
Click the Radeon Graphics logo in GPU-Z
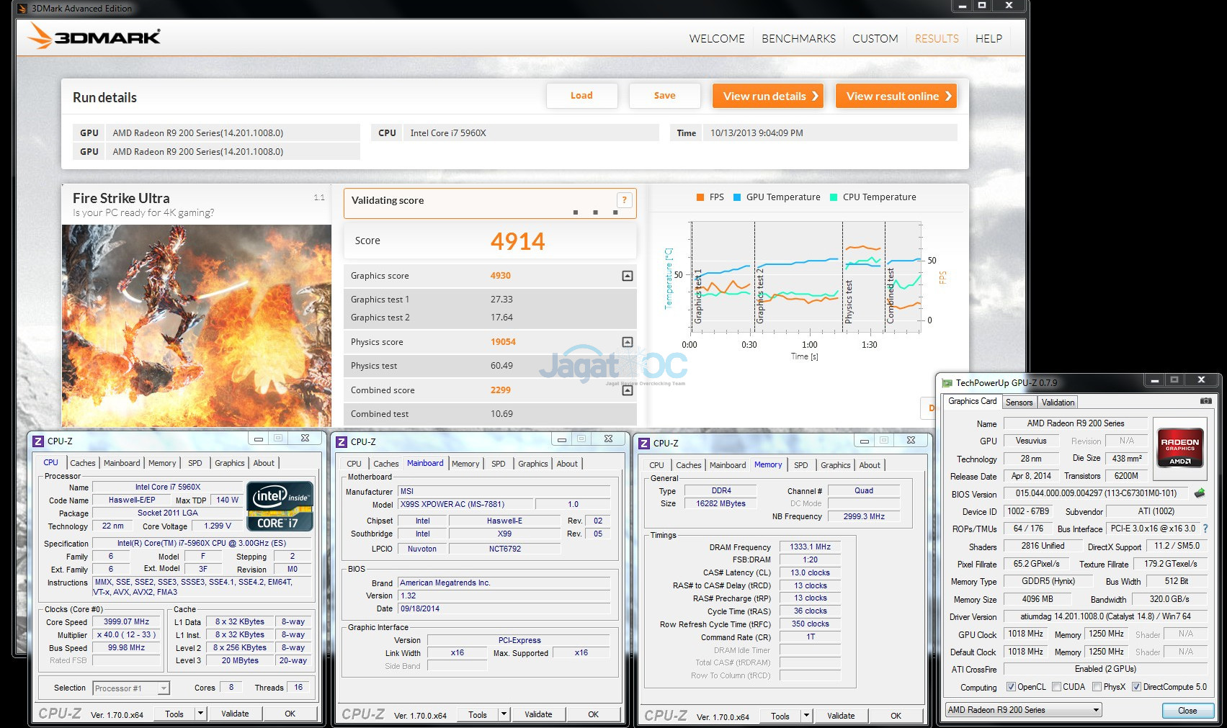[1179, 448]
